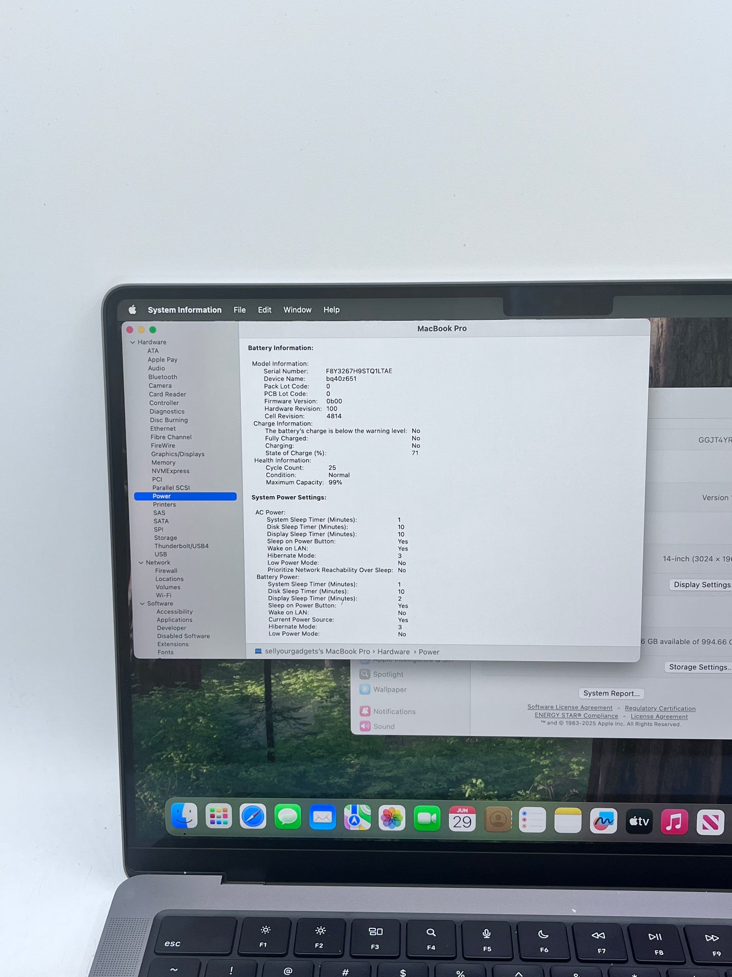
Task: Click the laptop icon in the path bar
Action: [x=258, y=651]
